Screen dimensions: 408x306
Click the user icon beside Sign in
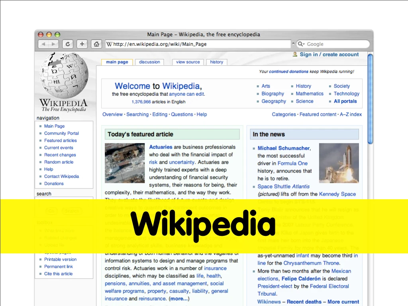[x=295, y=54]
